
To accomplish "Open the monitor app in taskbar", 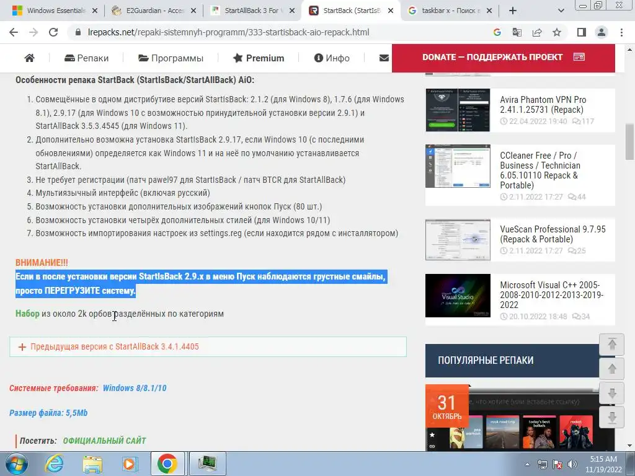I will (x=207, y=464).
